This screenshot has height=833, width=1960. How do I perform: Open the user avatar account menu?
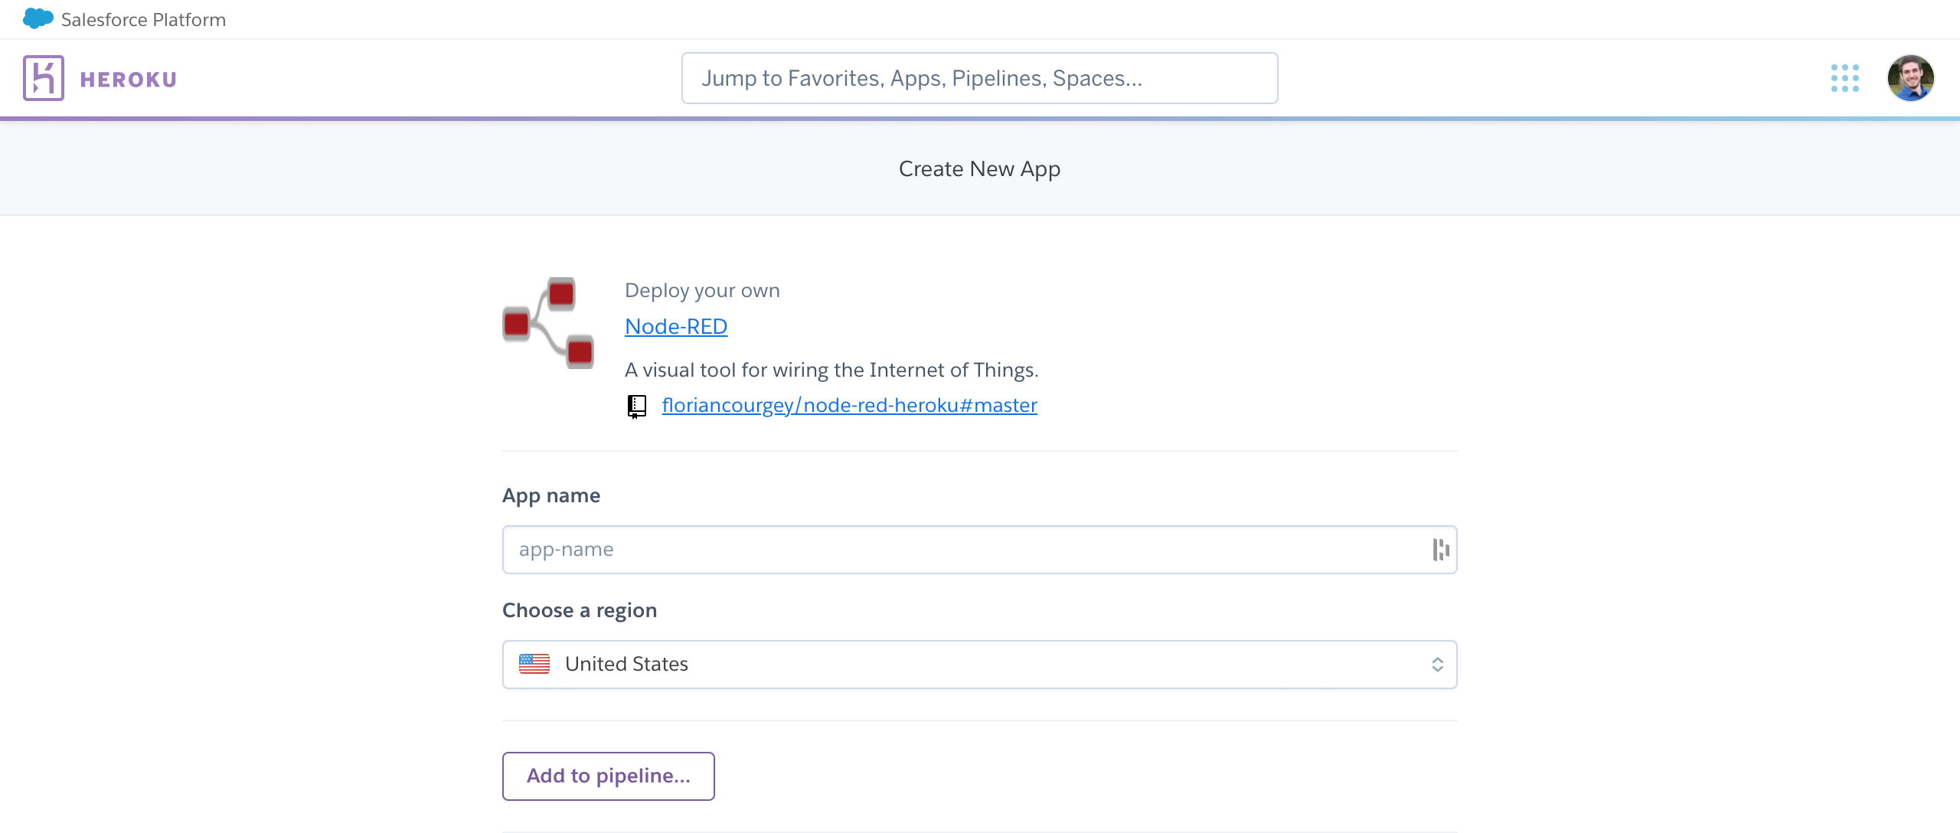(1909, 78)
